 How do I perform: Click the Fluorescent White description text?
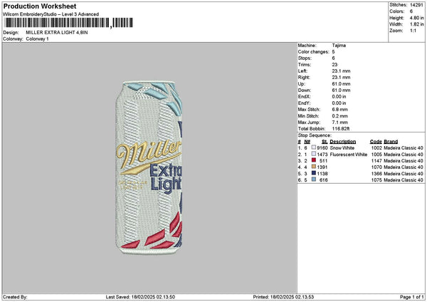[x=348, y=155]
